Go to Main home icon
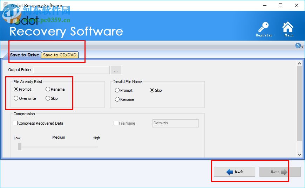Viewport: 305px width, 188px height. click(288, 29)
